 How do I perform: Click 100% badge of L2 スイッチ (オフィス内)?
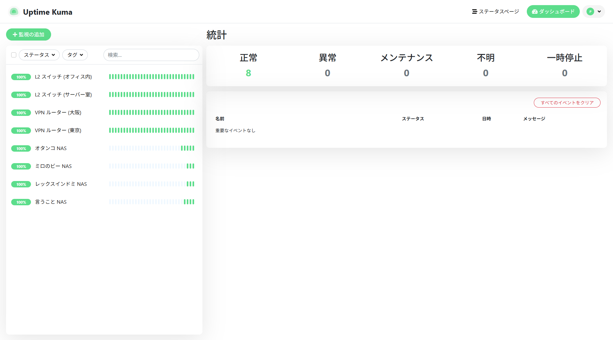pos(21,77)
